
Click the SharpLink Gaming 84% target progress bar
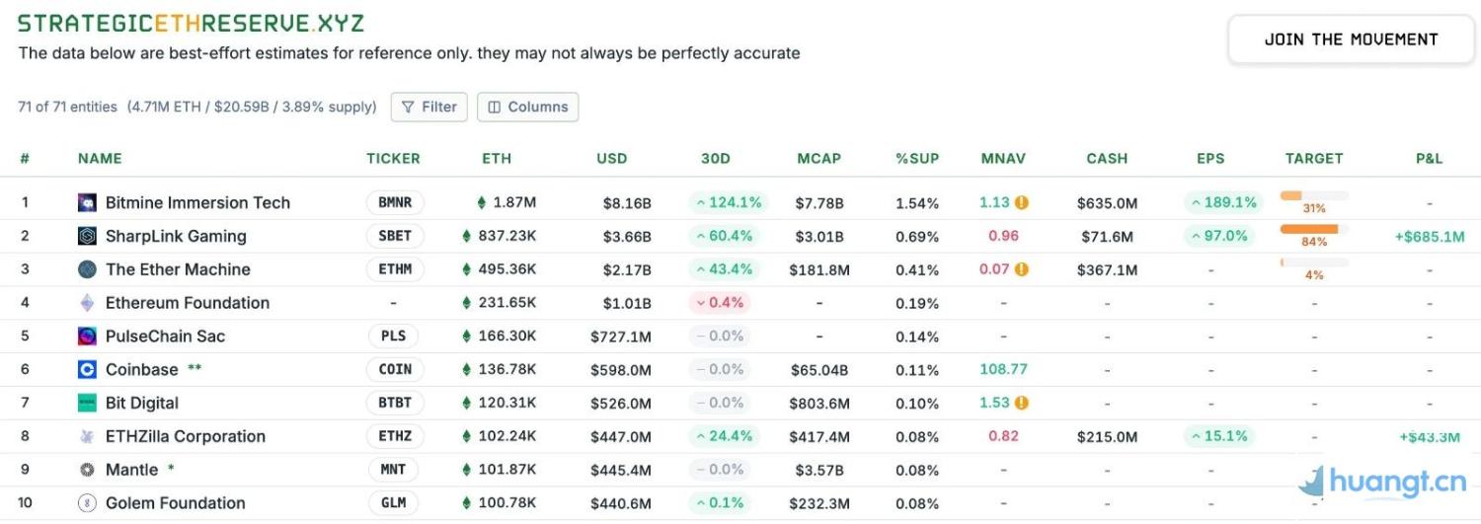(1313, 229)
